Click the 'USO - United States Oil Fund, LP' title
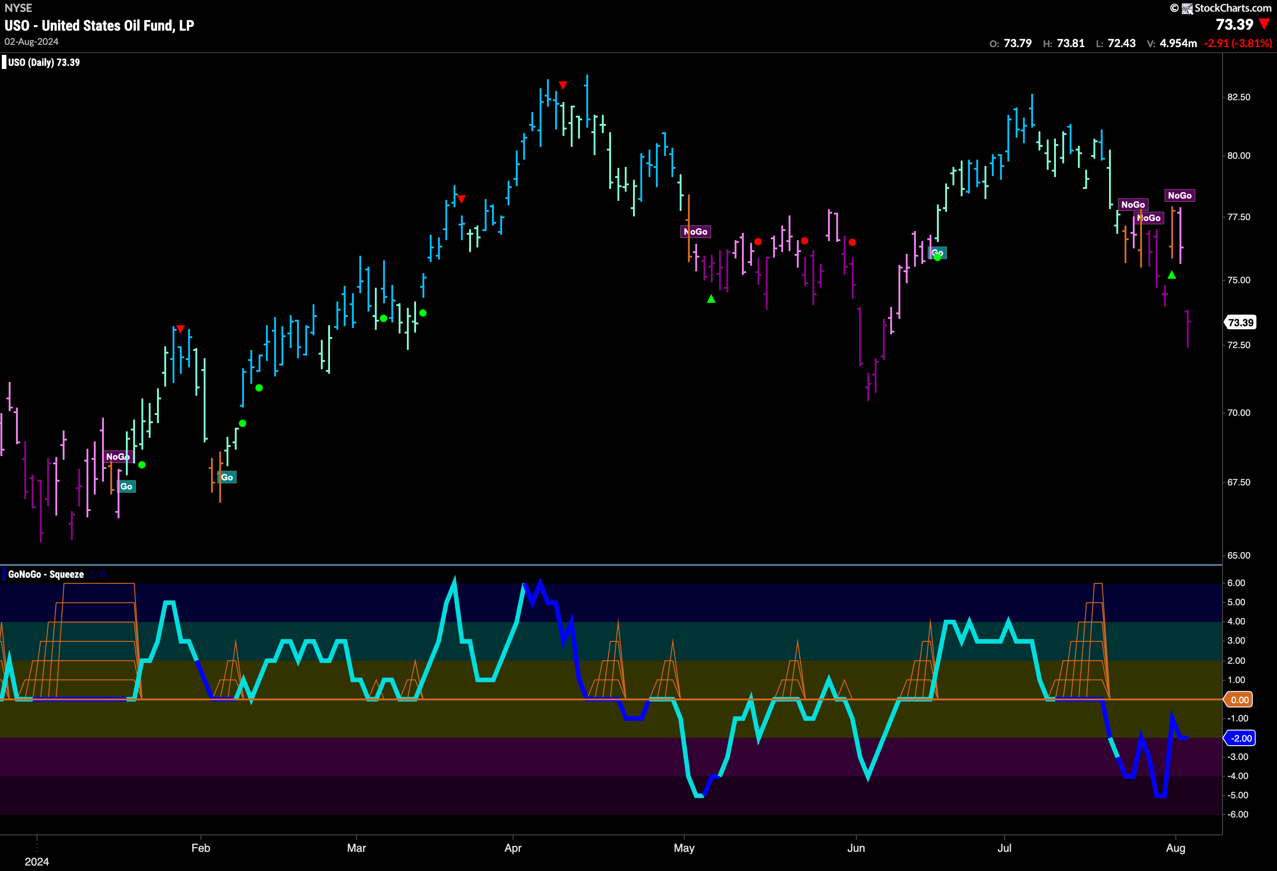Viewport: 1277px width, 871px height. pyautogui.click(x=99, y=26)
